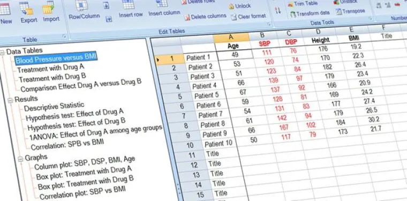The width and height of the screenshot is (407, 201).
Task: Click Age cell 49 for Patient 1
Action: click(235, 55)
